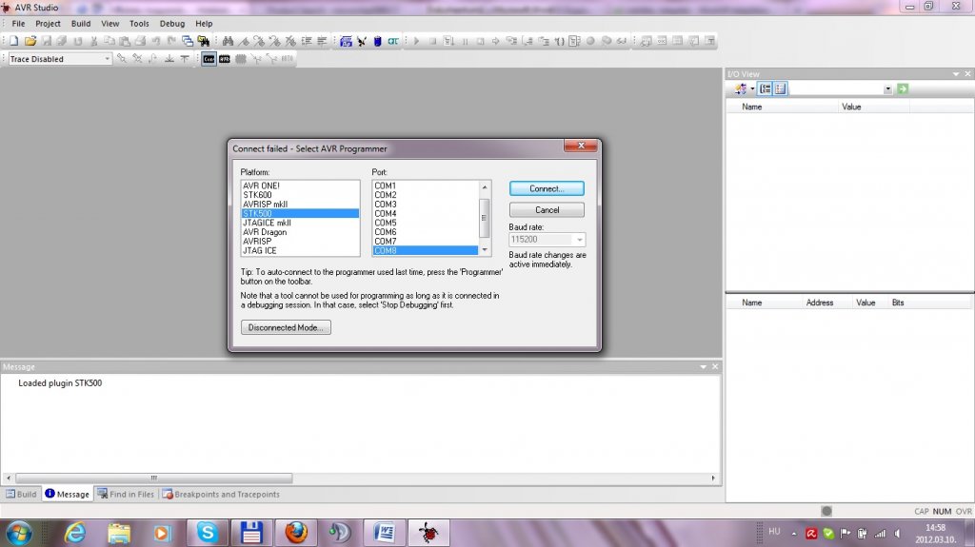This screenshot has width=975, height=547.
Task: Open Microsoft Word from the taskbar
Action: point(385,533)
